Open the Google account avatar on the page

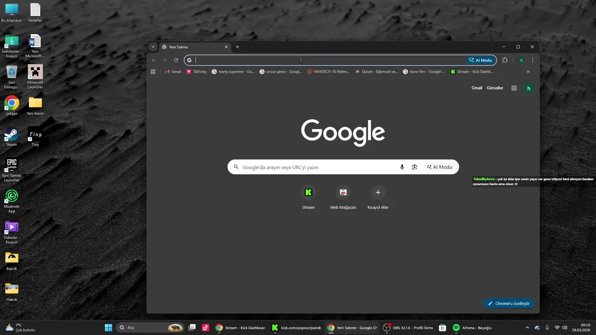(x=528, y=88)
